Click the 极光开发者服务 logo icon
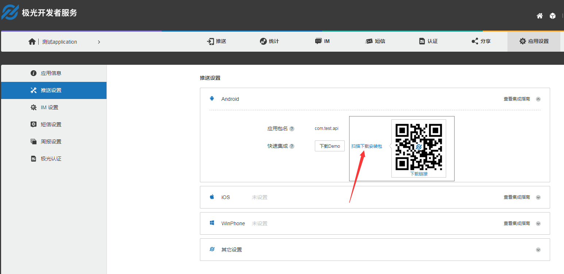This screenshot has width=564, height=274. [x=10, y=12]
